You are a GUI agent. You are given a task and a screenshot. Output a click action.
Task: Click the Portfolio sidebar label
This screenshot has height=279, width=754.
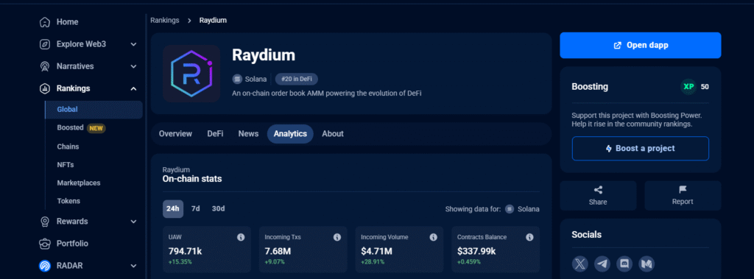[72, 244]
